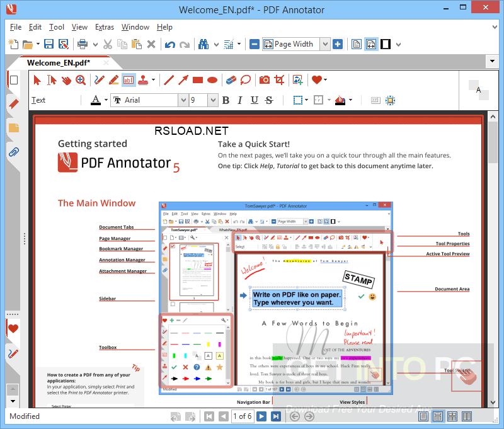
Task: Expand the Stamp tool dropdown arrow
Action: point(153,80)
